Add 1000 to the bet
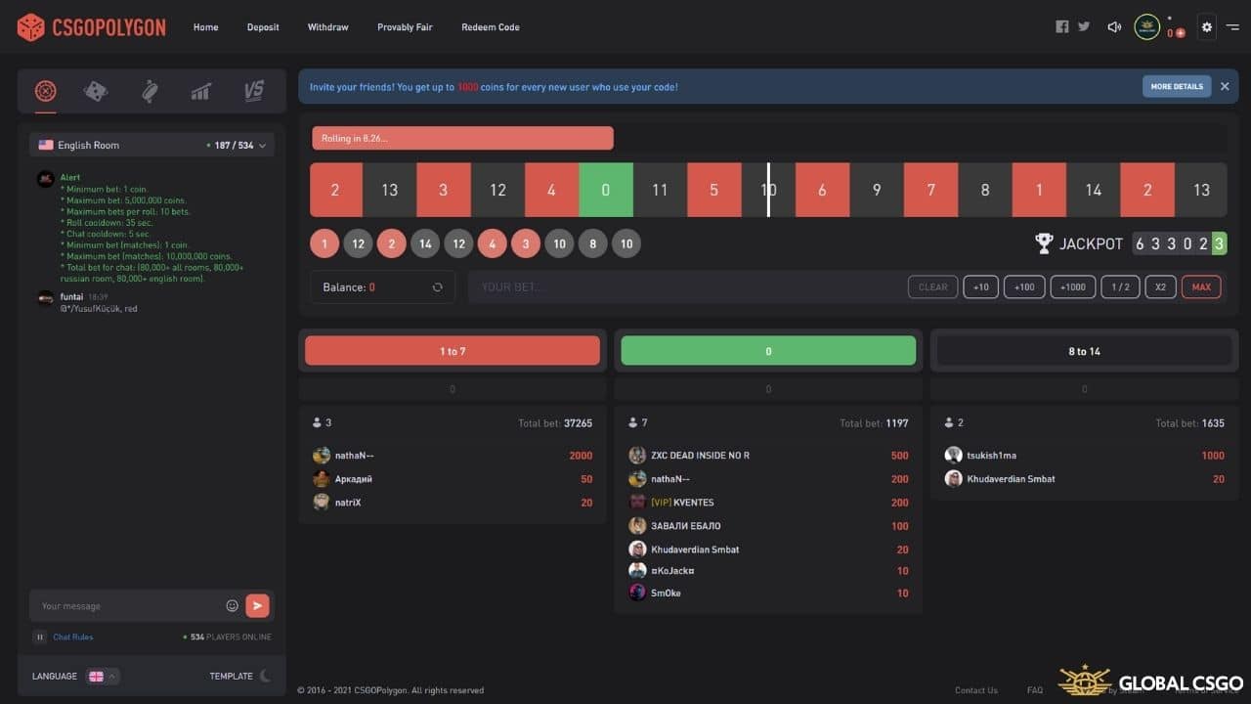Viewport: 1251px width, 704px height. (1072, 287)
